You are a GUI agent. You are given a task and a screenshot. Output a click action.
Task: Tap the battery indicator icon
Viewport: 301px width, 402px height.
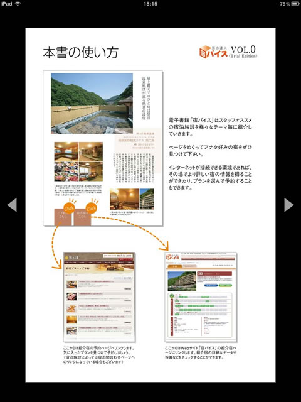(x=295, y=4)
